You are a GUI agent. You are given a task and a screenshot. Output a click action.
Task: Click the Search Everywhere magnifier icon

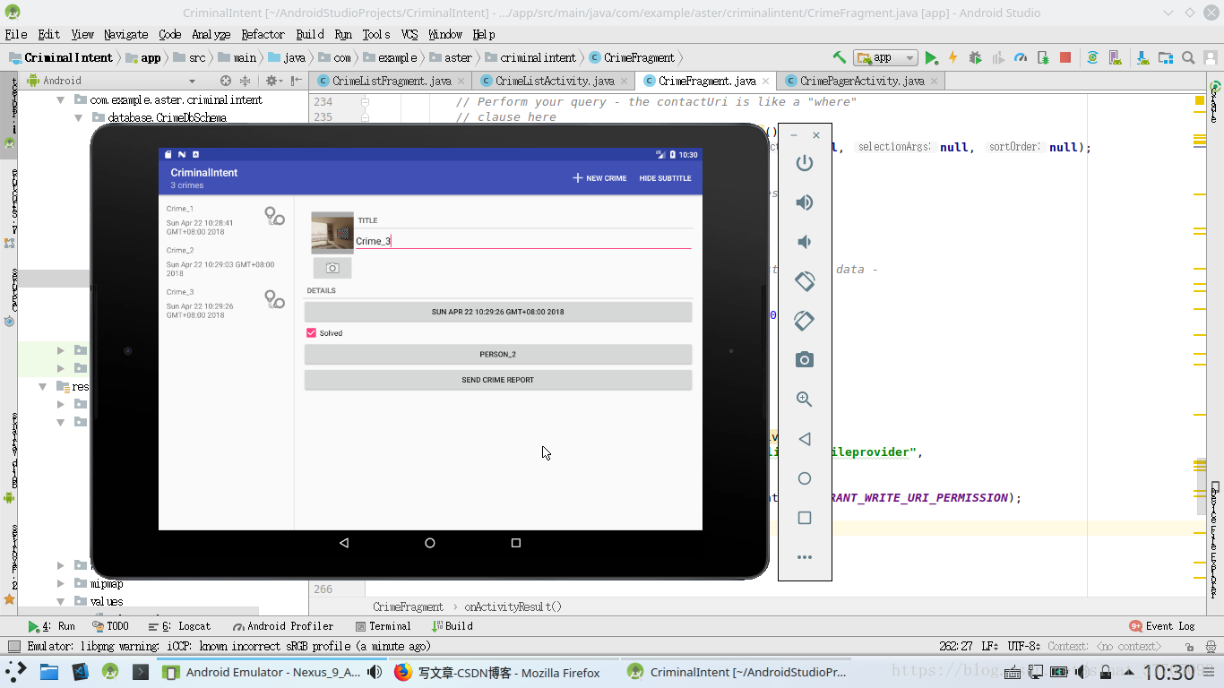point(1188,57)
